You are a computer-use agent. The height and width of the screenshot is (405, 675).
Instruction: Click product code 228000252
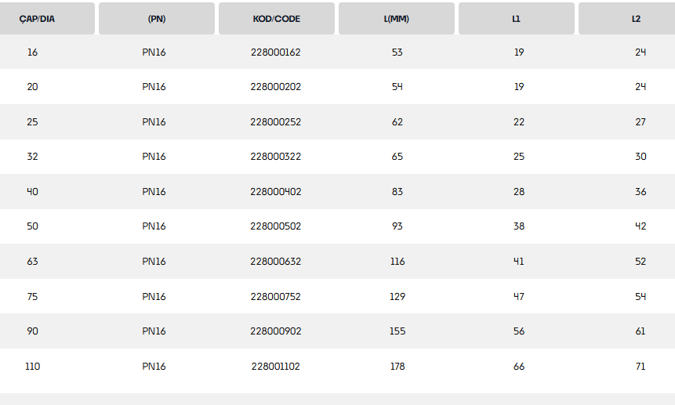coord(276,122)
